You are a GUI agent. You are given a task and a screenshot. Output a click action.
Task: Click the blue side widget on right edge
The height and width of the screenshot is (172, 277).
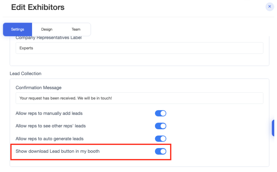pos(274,128)
